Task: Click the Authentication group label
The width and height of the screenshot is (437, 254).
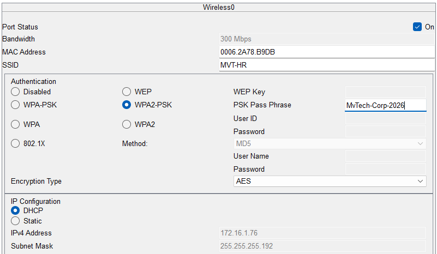Action: (33, 81)
